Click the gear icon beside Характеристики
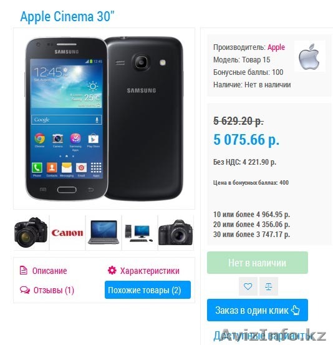The width and height of the screenshot is (333, 345). coord(112,270)
